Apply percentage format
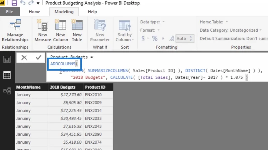The height and width of the screenshot is (150, 268). [x=155, y=38]
